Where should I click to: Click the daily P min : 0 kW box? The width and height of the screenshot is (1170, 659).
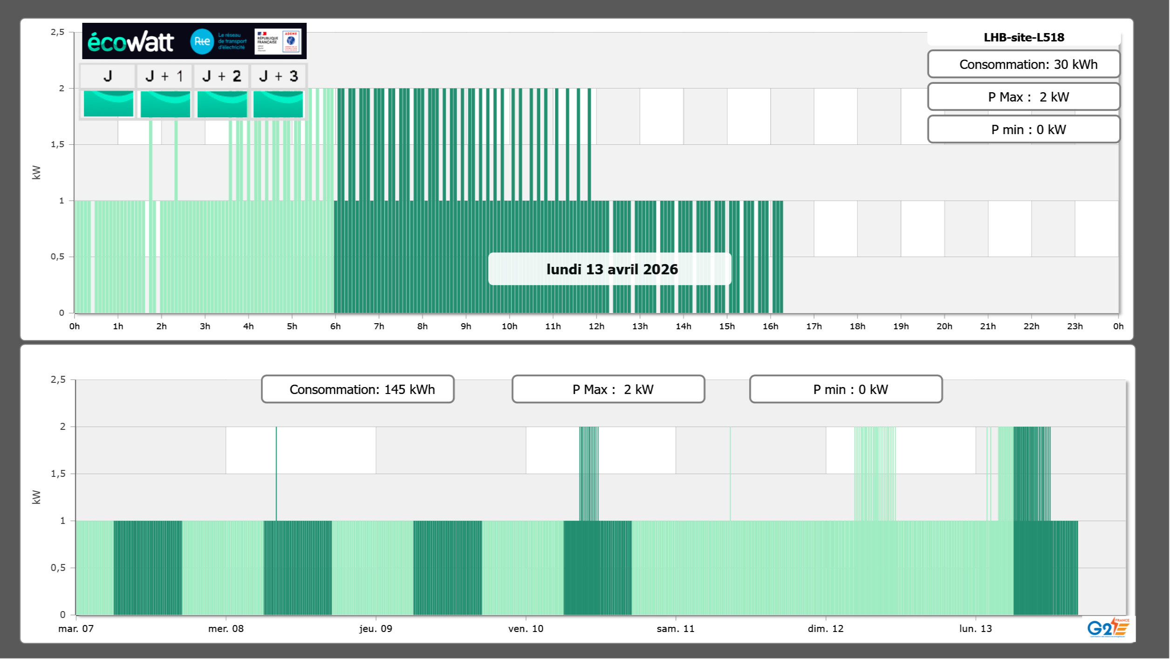[x=1024, y=129]
